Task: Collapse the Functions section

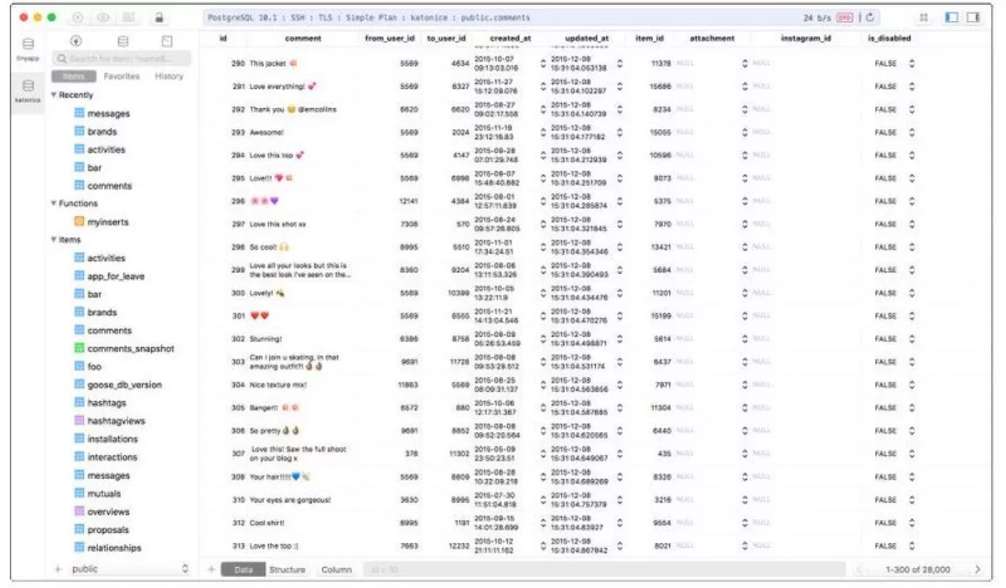Action: tap(54, 204)
